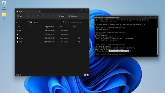The image size is (165, 93).
Task: Sort by the Ad (Name) column header
Action: click(19, 27)
